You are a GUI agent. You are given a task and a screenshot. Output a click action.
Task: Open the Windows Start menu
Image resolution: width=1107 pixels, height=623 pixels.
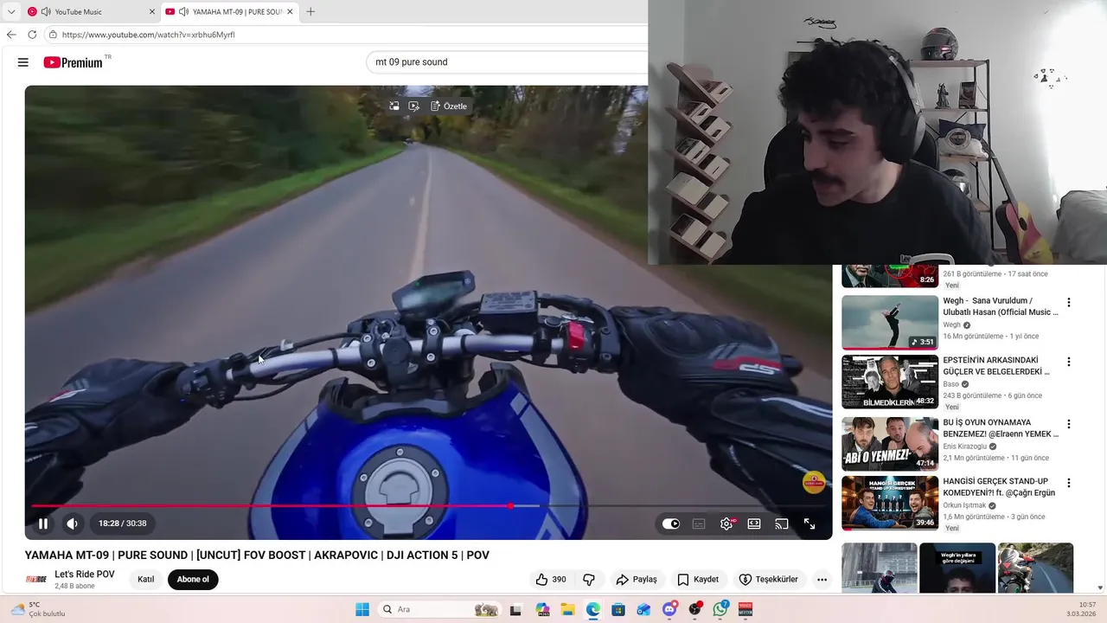(362, 609)
